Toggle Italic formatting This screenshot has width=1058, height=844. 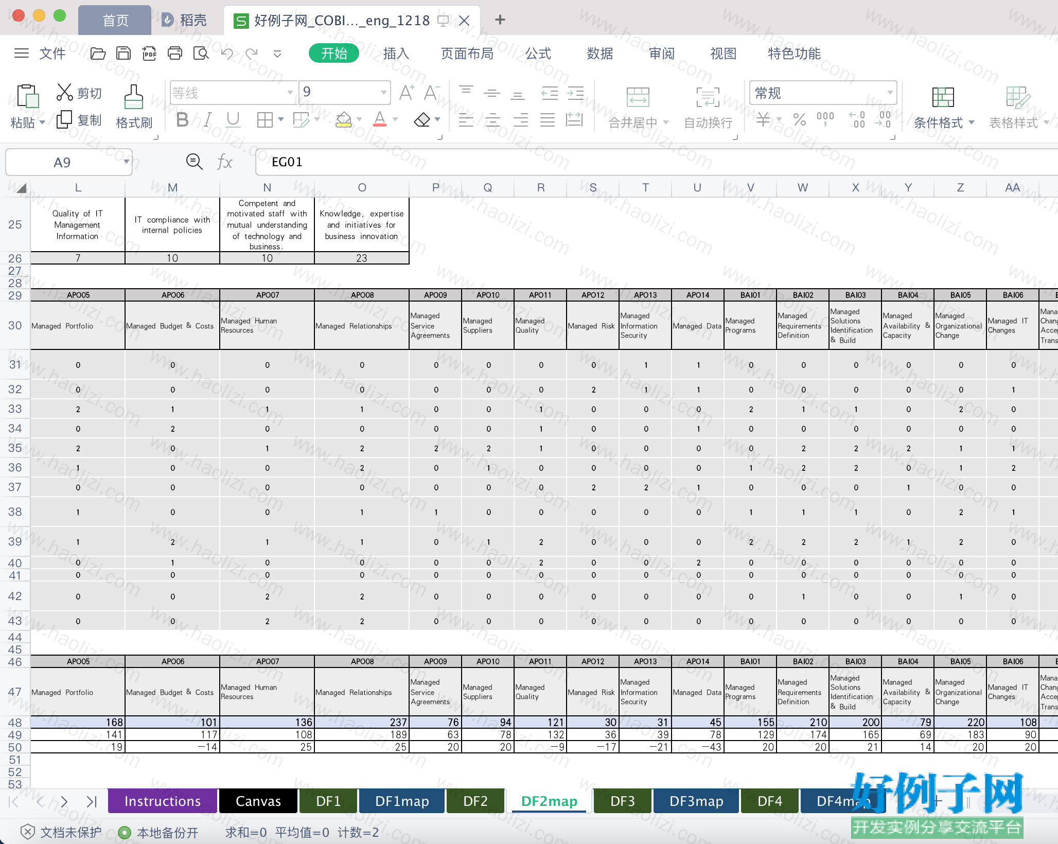point(207,120)
